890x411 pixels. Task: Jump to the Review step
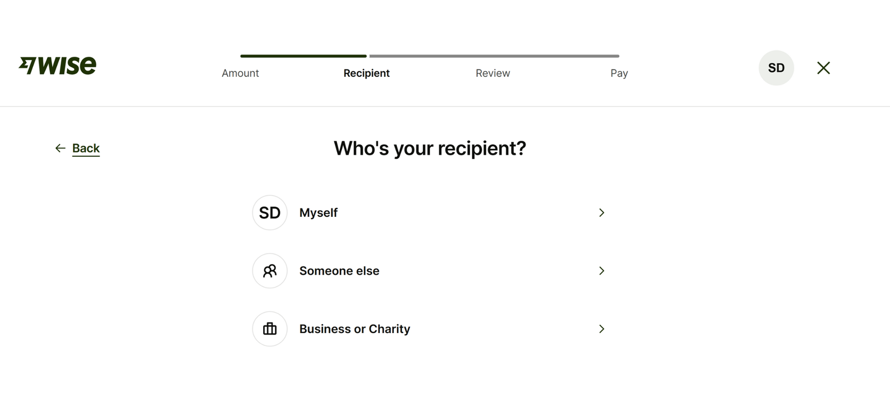[492, 73]
